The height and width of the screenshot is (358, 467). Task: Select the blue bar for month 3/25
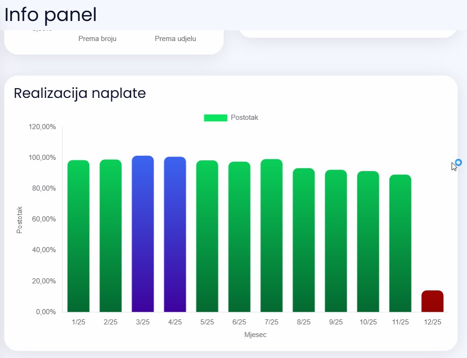tap(143, 234)
